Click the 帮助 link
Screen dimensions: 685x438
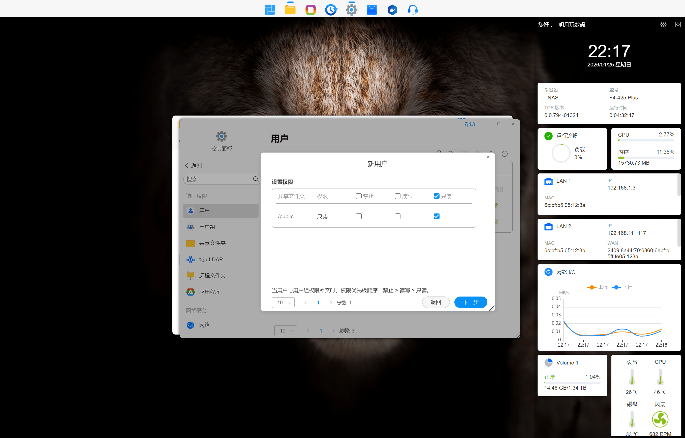click(x=470, y=124)
